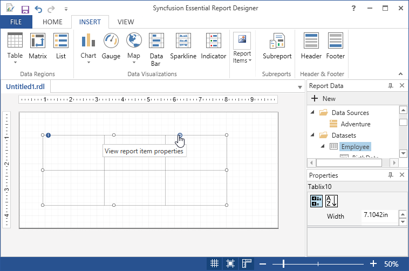
Task: Add a page Header
Action: pos(311,46)
